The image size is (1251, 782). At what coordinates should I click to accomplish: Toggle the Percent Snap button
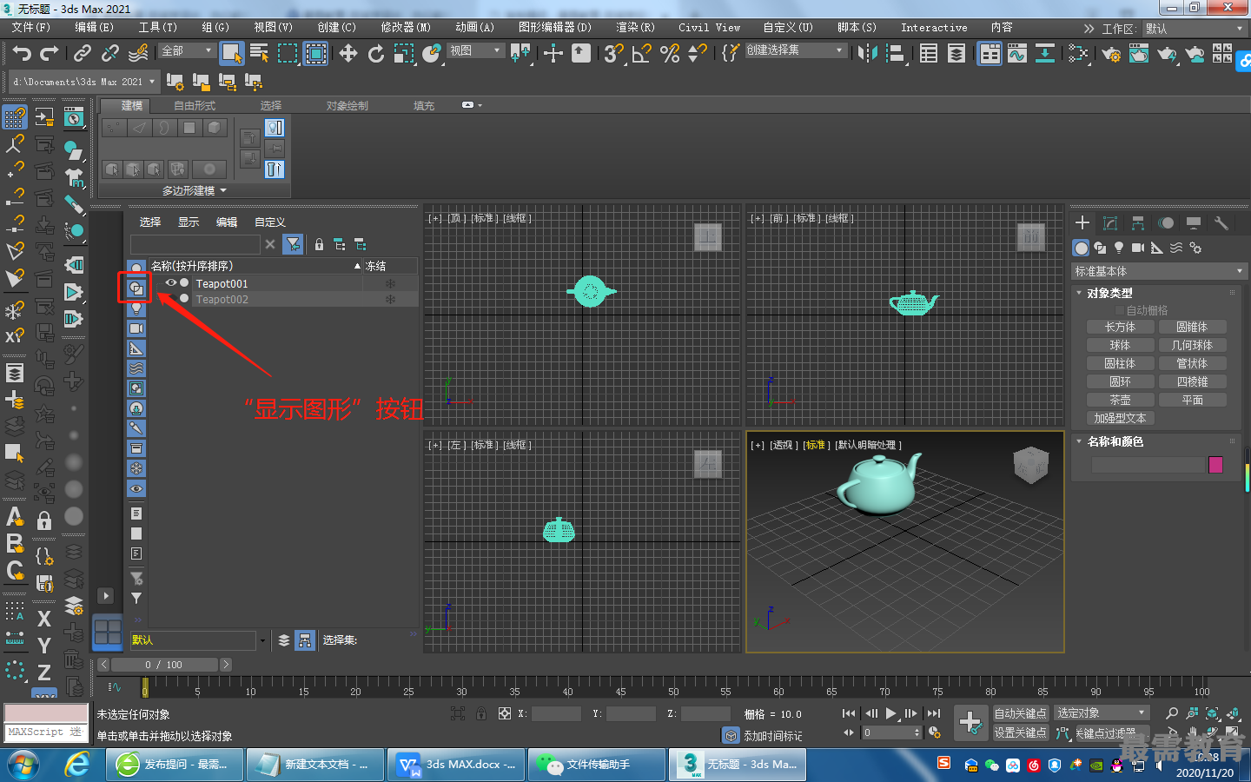[x=670, y=53]
